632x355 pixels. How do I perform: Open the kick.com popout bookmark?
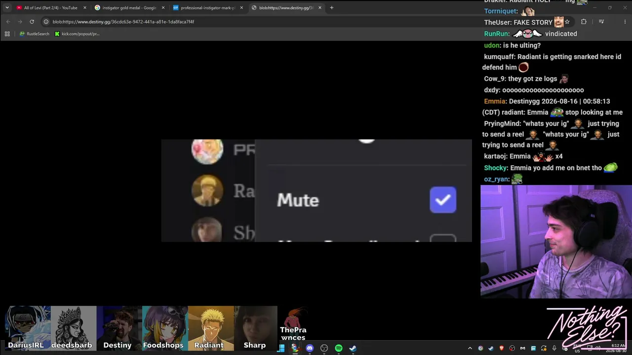77,34
